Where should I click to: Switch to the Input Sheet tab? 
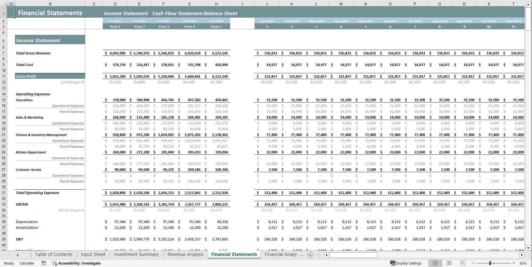(x=93, y=254)
